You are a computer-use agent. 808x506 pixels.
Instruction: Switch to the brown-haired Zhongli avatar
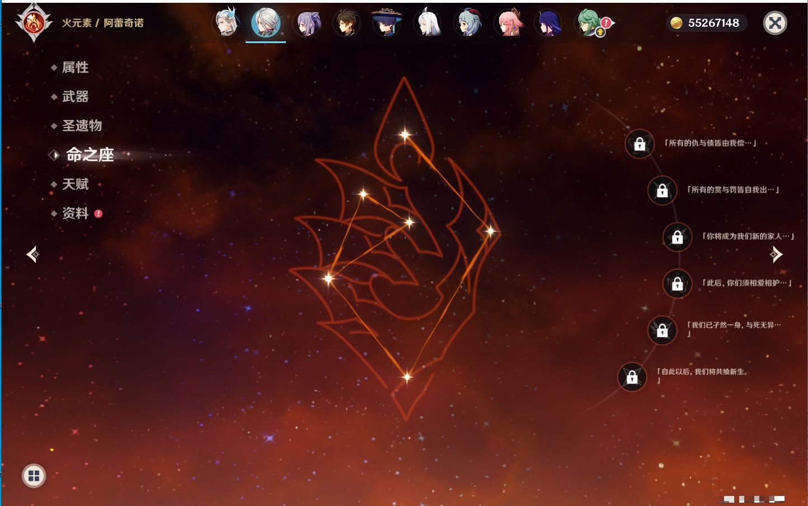tap(346, 23)
